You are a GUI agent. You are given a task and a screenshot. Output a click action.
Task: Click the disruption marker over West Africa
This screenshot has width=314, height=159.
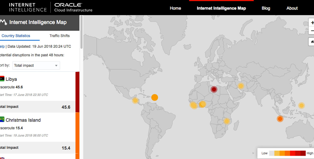pyautogui.click(x=194, y=105)
